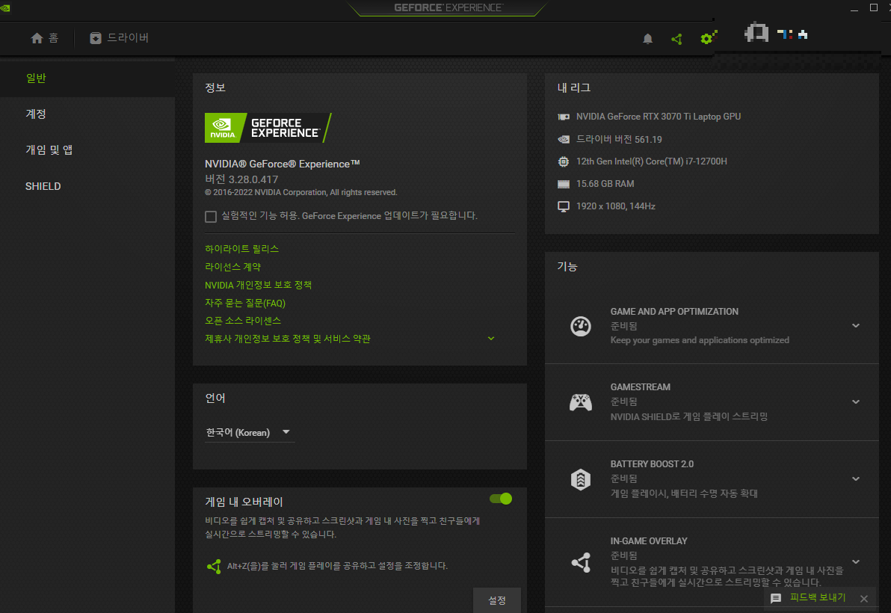The width and height of the screenshot is (891, 613).
Task: Click the In-Game Overlay share icon
Action: coord(581,562)
